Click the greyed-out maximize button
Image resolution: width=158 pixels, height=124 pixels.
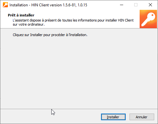tap(136, 5)
